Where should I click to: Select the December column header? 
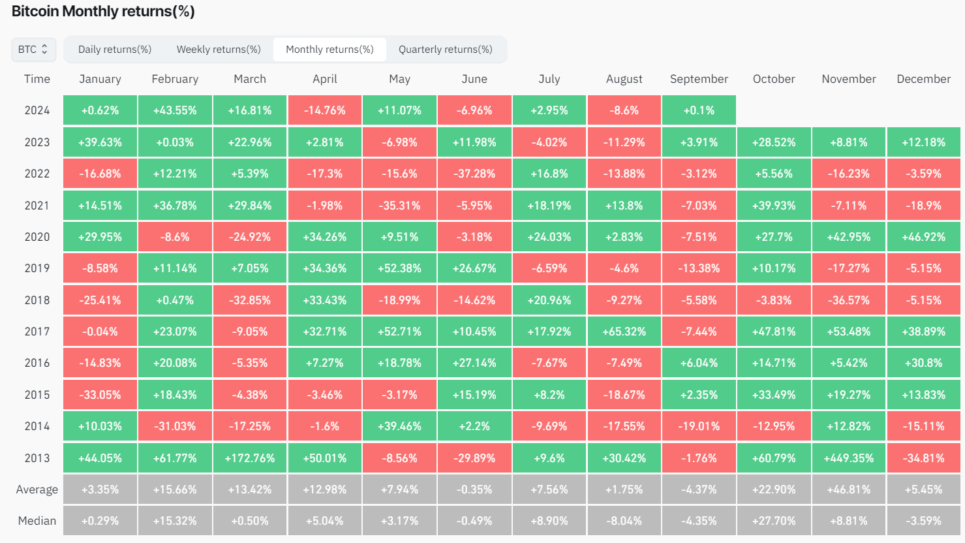(923, 79)
